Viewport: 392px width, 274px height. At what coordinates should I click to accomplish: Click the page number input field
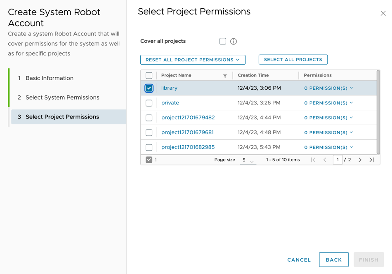point(338,160)
